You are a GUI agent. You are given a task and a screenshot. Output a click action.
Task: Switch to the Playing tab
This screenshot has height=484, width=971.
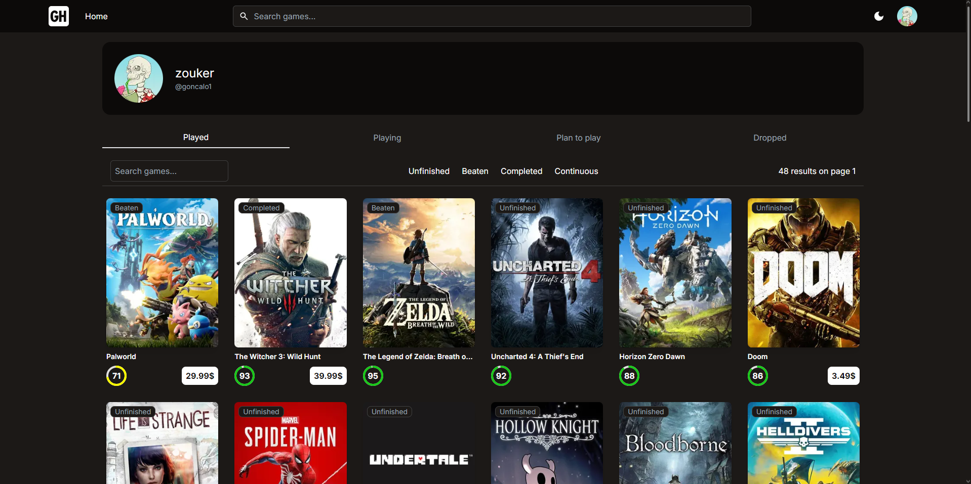point(387,138)
